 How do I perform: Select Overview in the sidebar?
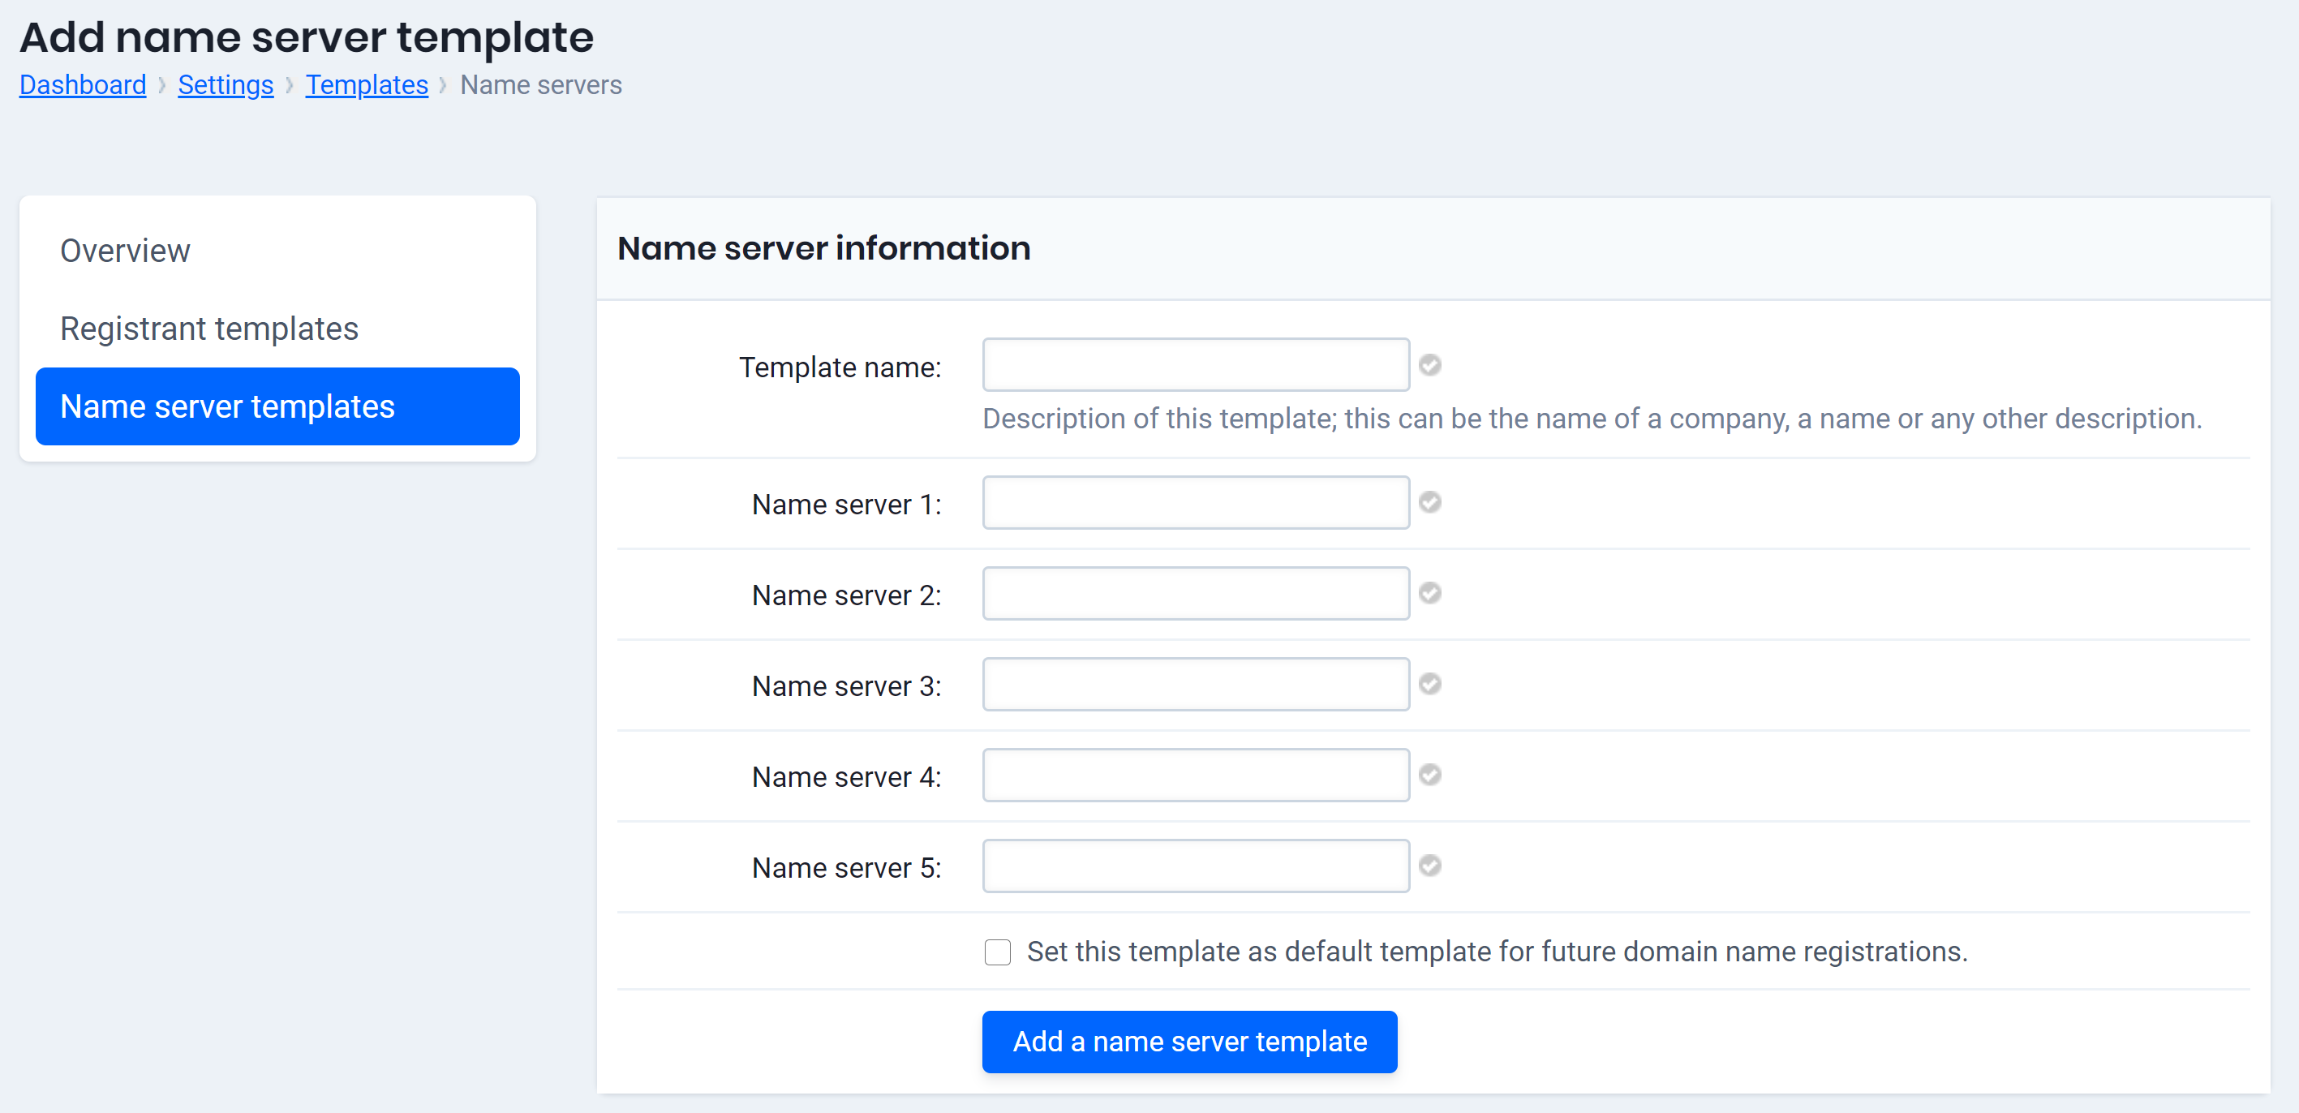point(125,251)
